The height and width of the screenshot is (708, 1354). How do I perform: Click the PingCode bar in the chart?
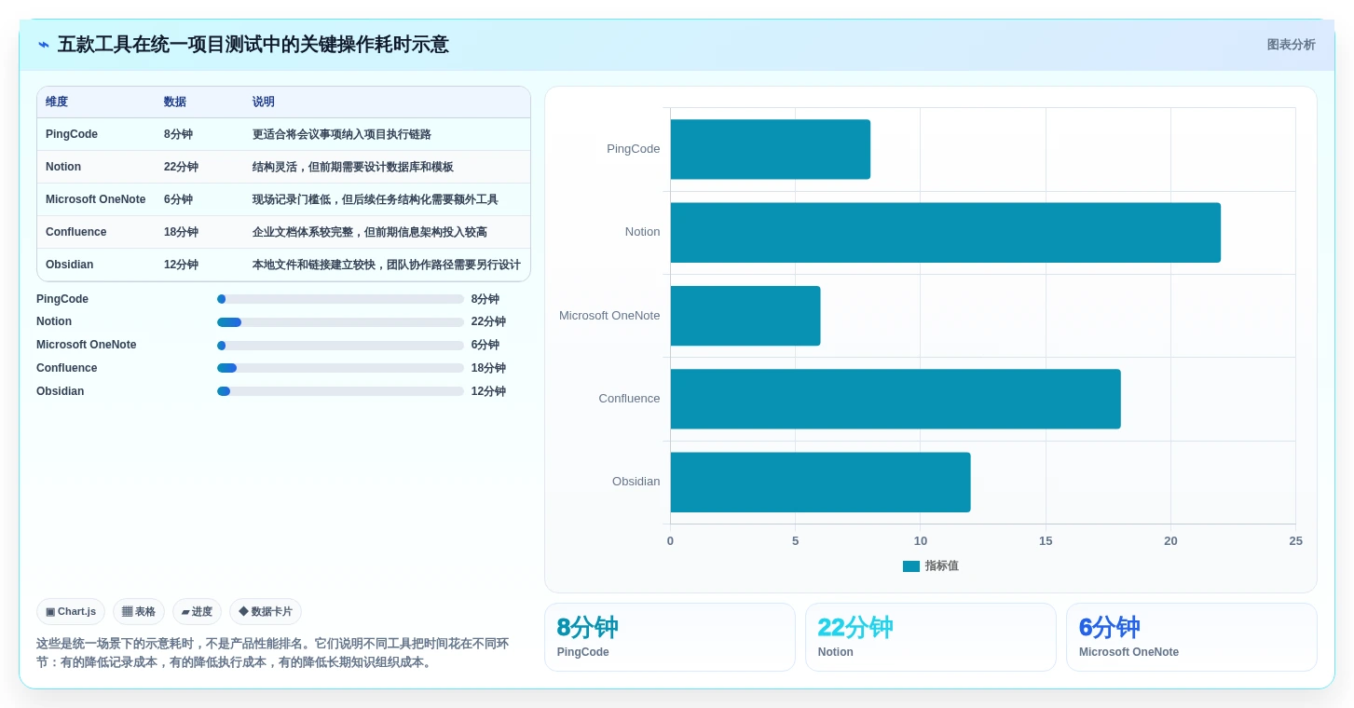pos(771,149)
